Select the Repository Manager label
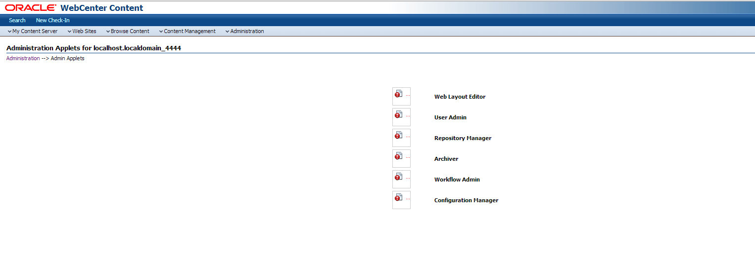755x254 pixels. pos(463,138)
